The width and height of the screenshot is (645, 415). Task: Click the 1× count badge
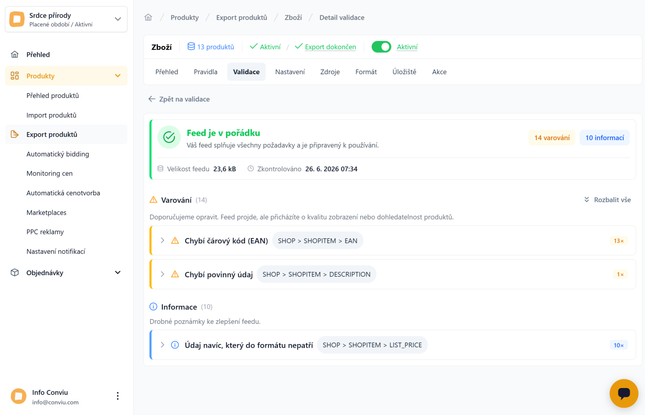click(x=620, y=274)
